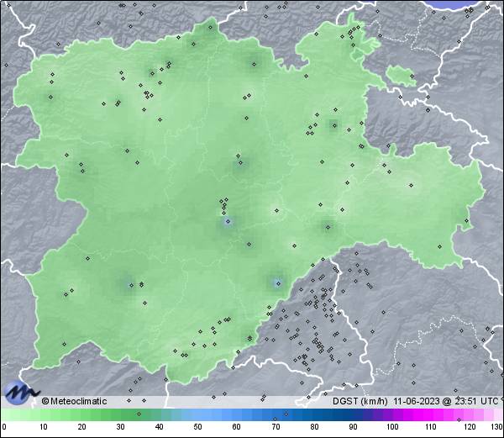Click the 30 scale label
Viewport: 504px width, 438px height.
120,427
